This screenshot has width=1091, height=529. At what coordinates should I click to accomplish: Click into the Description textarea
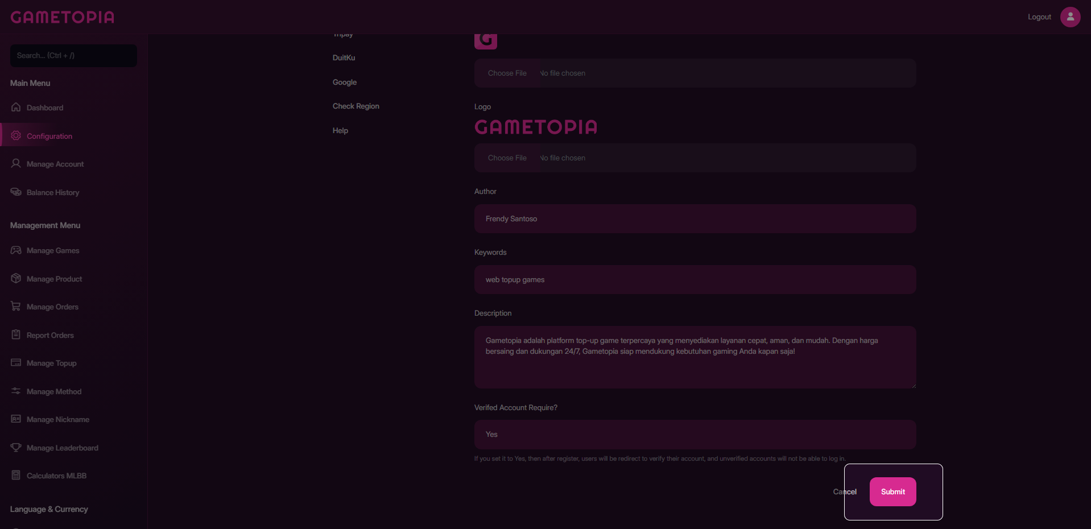(695, 357)
